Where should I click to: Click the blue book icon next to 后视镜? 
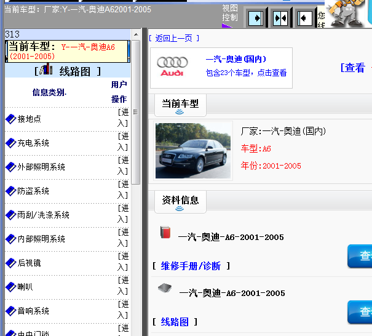[x=10, y=263]
